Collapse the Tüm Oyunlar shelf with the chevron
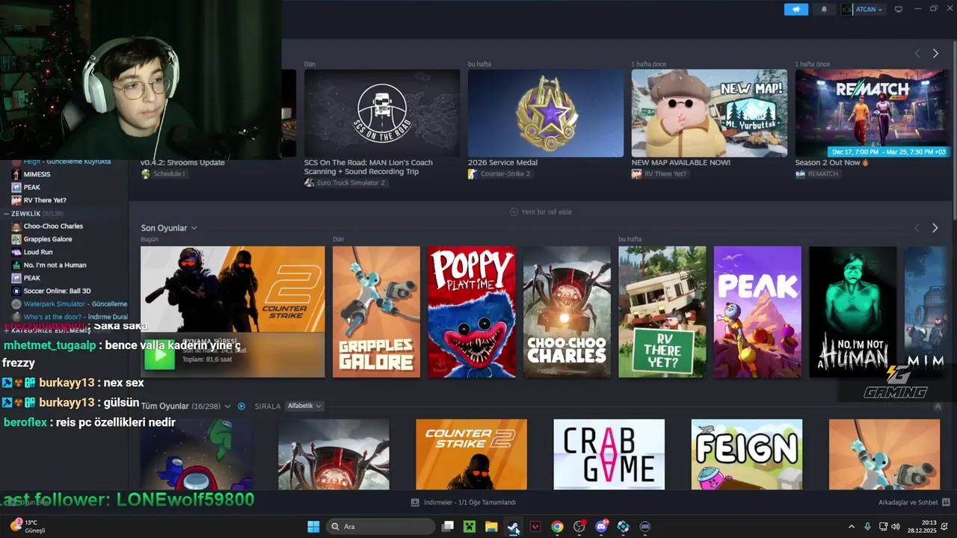This screenshot has width=957, height=538. (938, 406)
